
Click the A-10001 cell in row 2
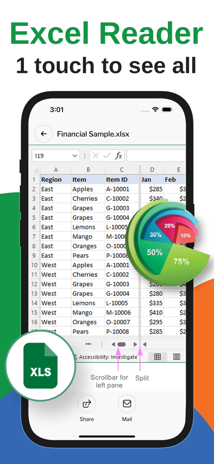[x=122, y=189]
